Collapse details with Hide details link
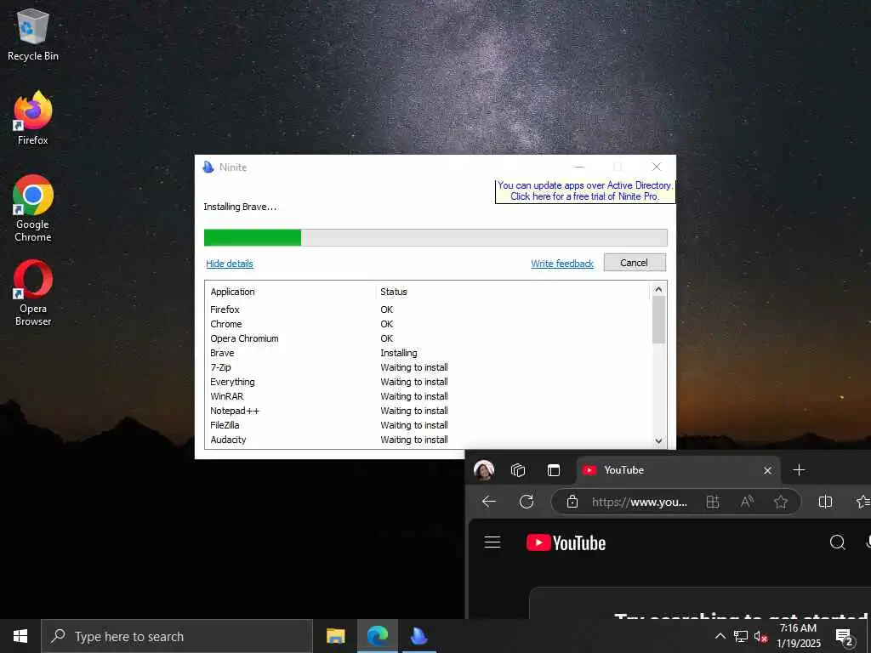This screenshot has width=871, height=653. point(230,264)
